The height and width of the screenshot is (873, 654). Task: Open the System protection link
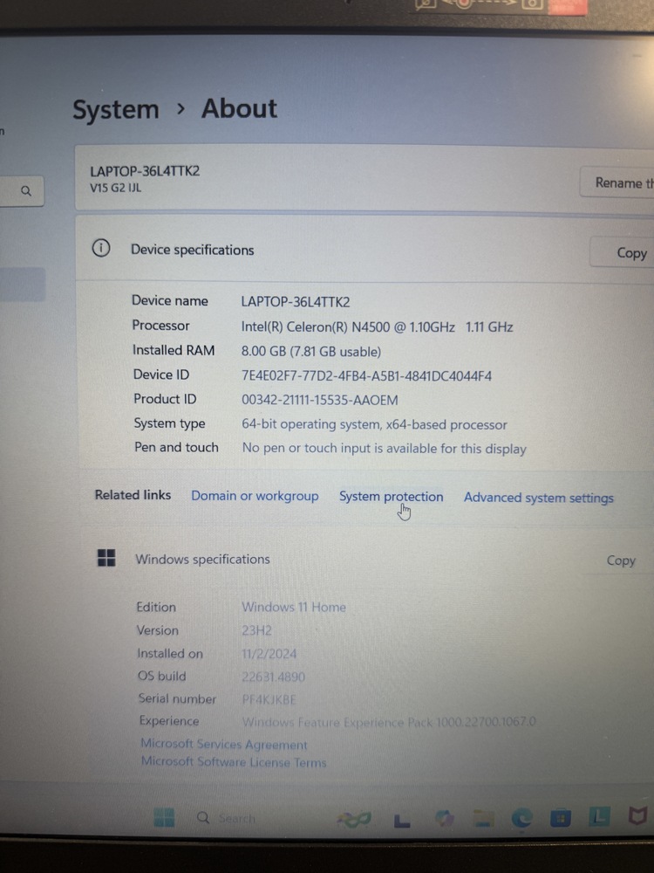391,497
